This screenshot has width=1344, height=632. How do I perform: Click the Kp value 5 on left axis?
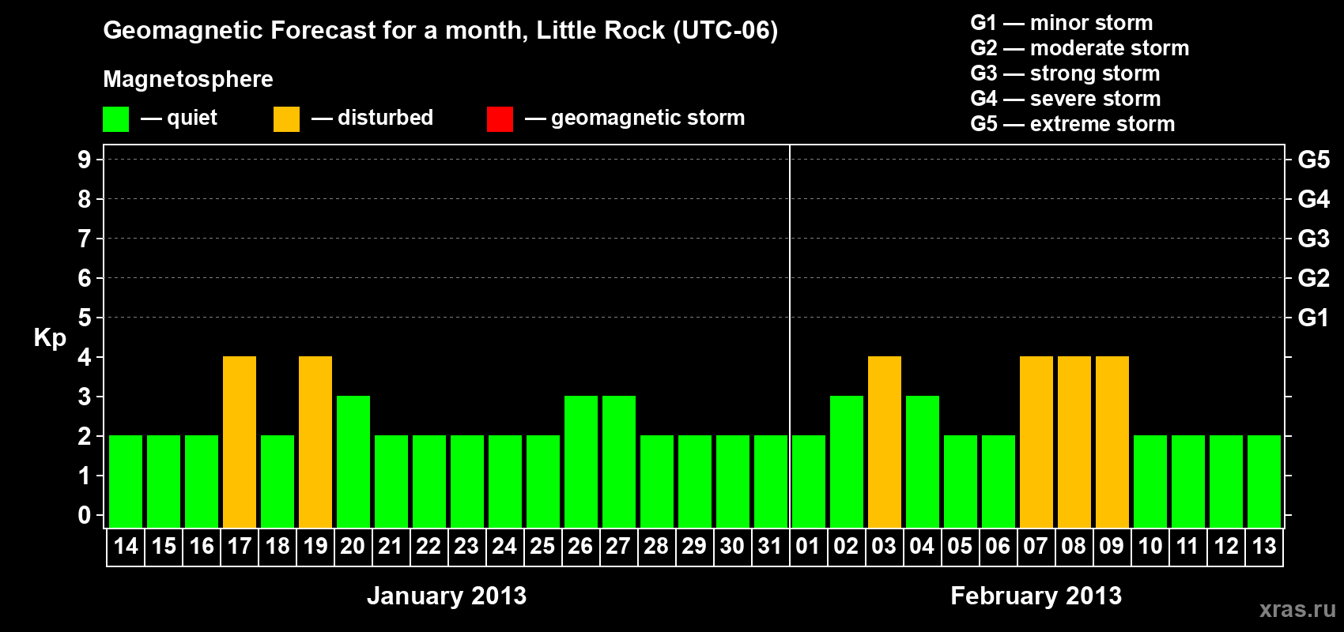point(85,318)
